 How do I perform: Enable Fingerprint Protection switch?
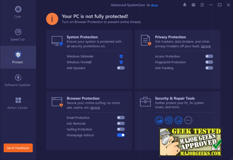[209, 62]
